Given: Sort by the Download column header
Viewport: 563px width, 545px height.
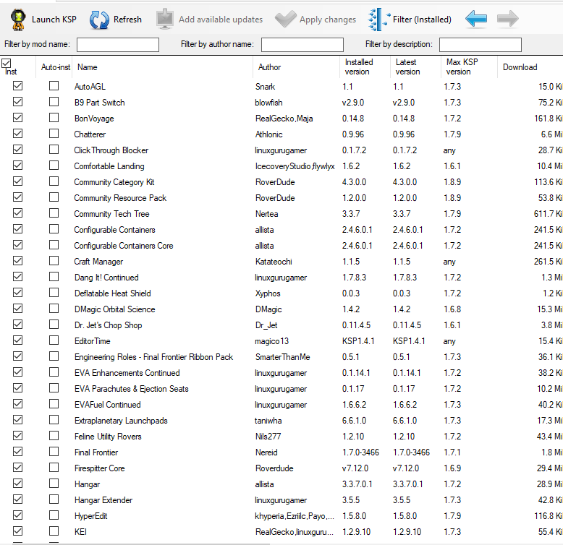Looking at the screenshot, I should point(530,67).
